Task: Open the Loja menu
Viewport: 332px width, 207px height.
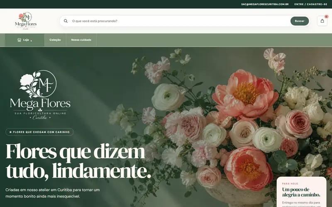Action: point(24,40)
